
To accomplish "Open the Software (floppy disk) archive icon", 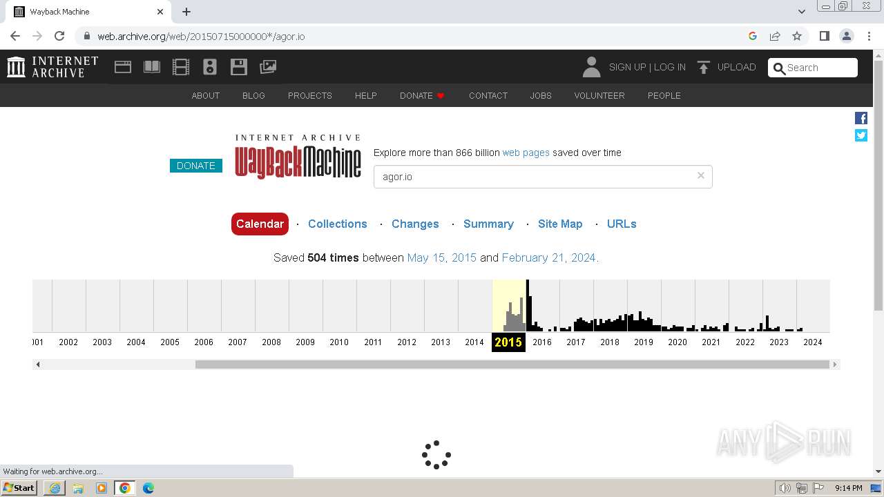I will (239, 67).
